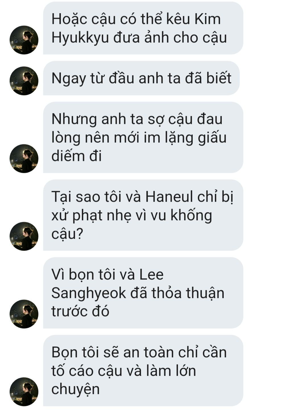The width and height of the screenshot is (307, 410).
Task: Select message 'Ngay từ đầu anh ta đã biết'
Action: (x=141, y=78)
